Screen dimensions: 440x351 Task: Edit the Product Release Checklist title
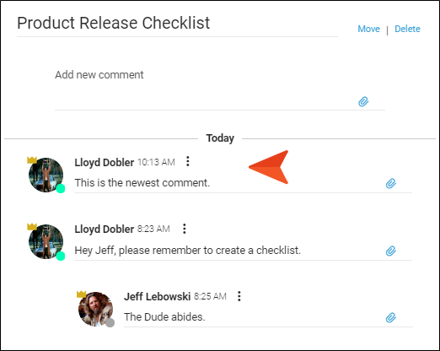[177, 23]
